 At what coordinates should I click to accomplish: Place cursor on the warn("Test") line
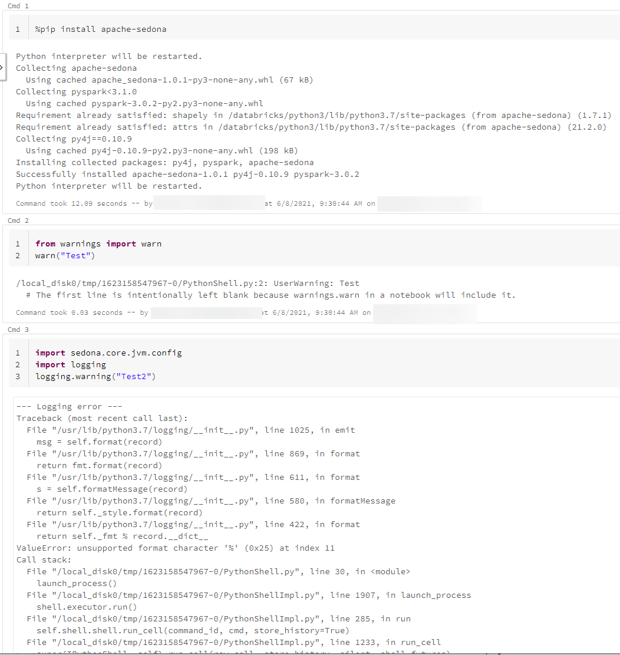65,256
